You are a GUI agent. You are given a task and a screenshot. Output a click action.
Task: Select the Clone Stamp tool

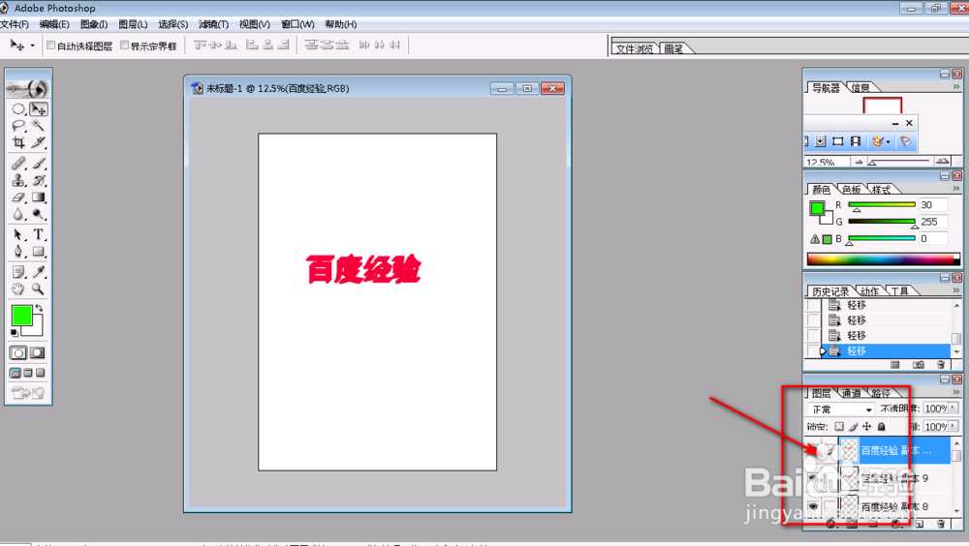pyautogui.click(x=18, y=180)
